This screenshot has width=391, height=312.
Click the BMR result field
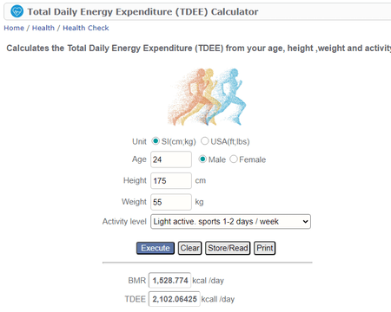(169, 280)
